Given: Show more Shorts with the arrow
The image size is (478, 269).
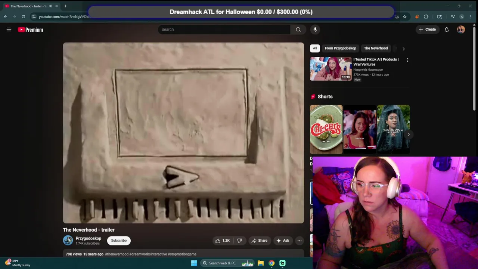Looking at the screenshot, I should click(408, 134).
